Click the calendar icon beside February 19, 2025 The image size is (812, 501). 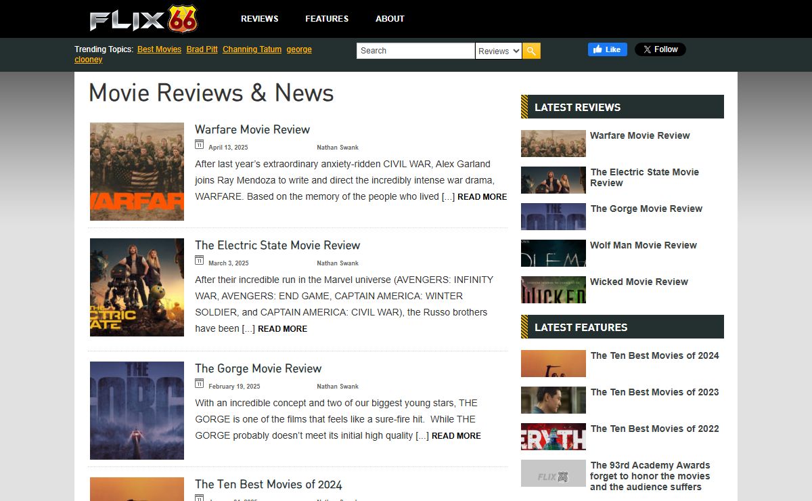tap(199, 383)
